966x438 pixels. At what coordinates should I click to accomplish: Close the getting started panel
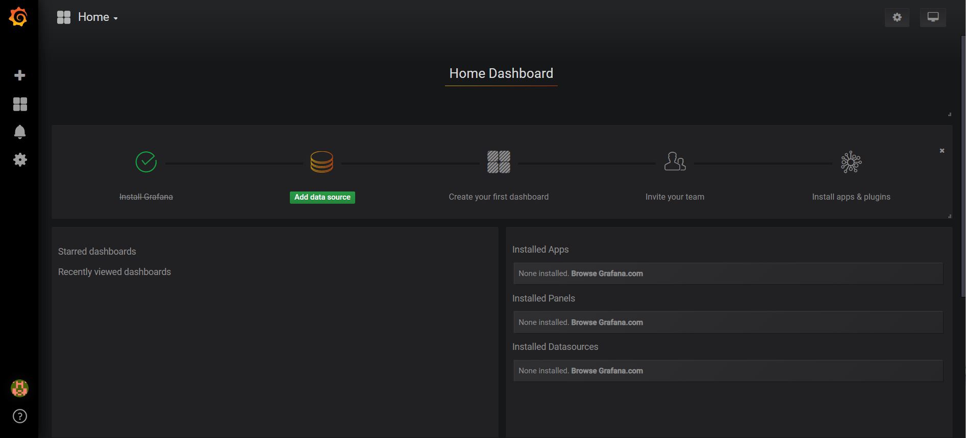(x=942, y=151)
